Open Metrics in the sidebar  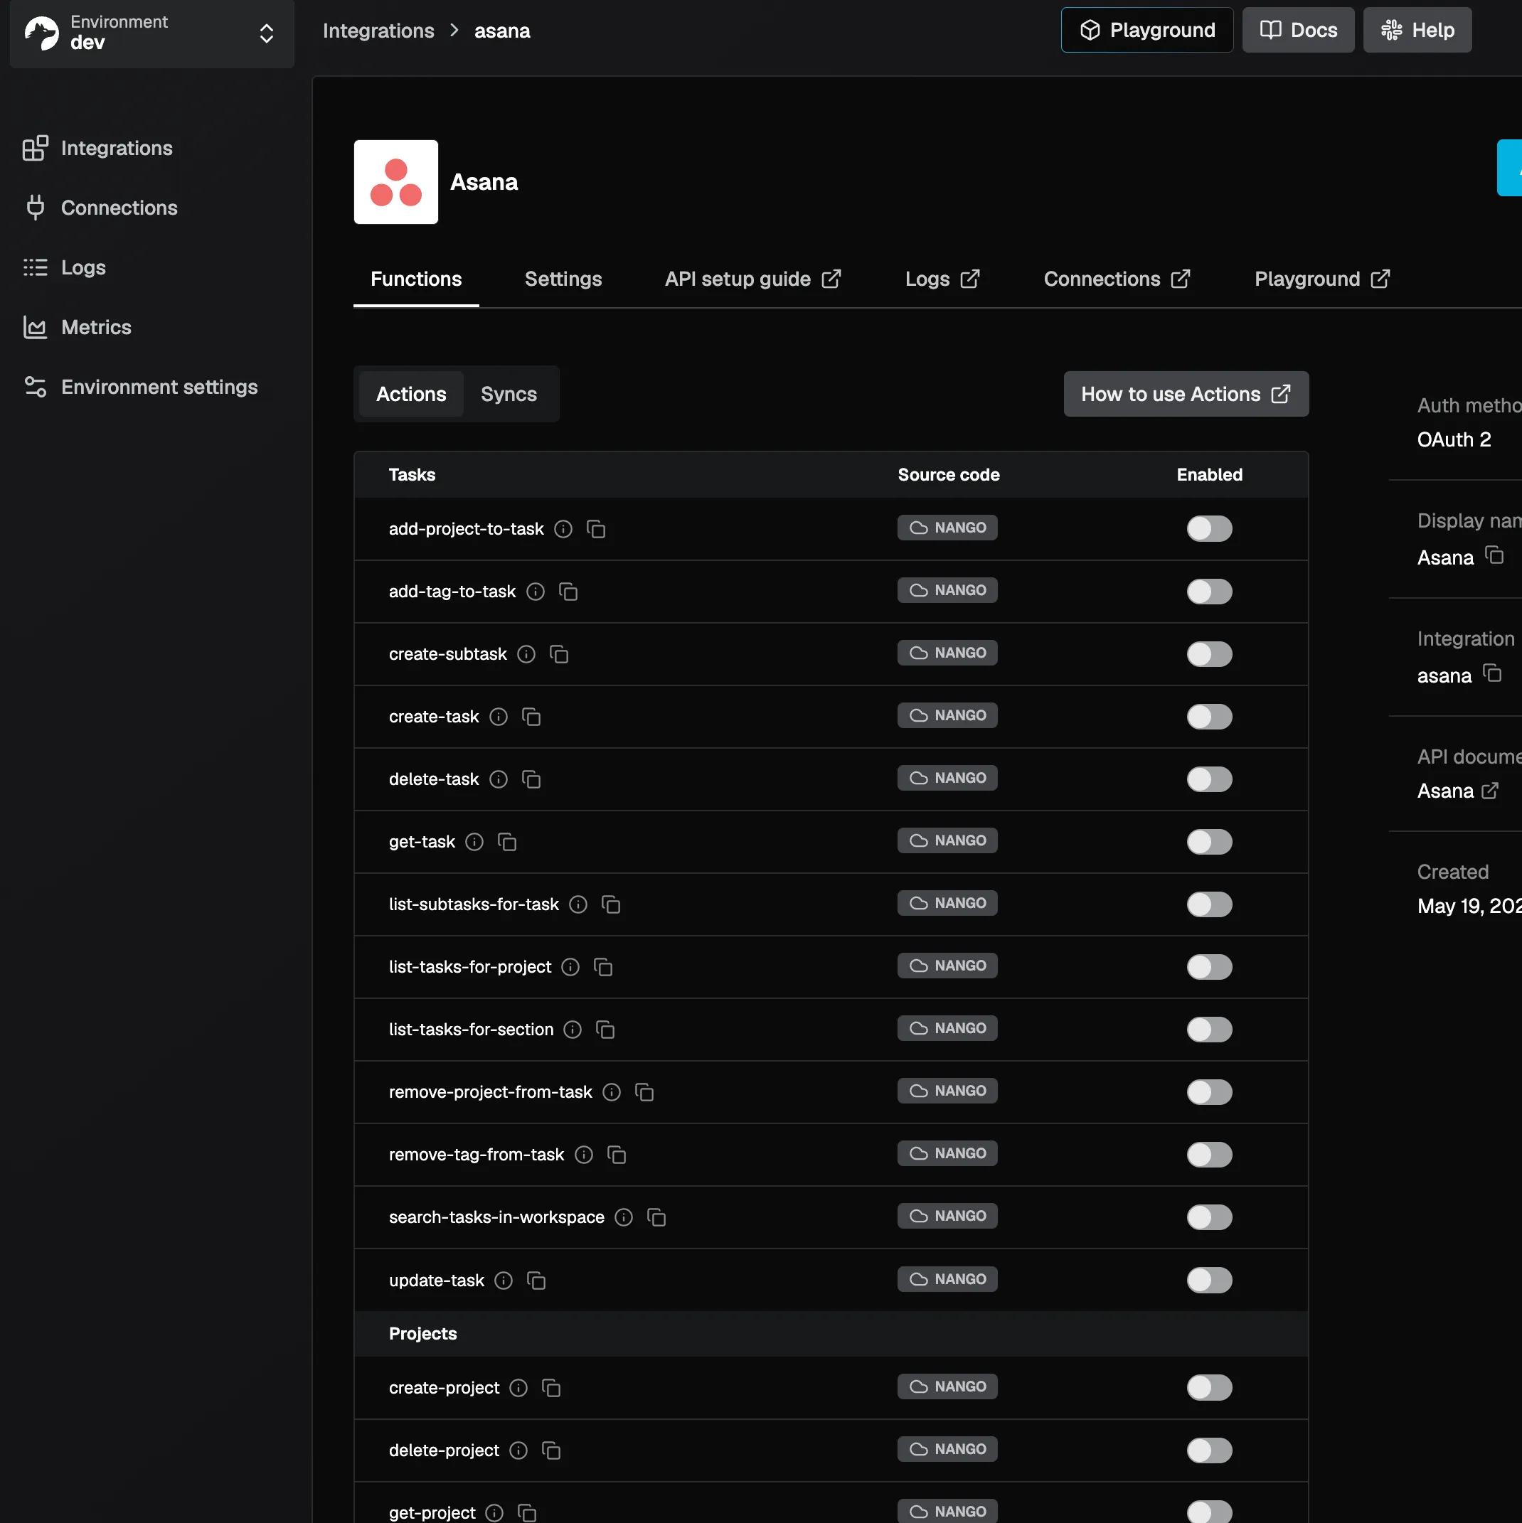(x=78, y=327)
